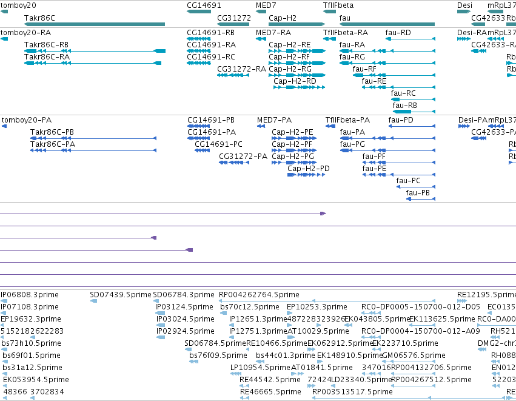
Task: Click protein fau-PB
Action: coord(421,199)
